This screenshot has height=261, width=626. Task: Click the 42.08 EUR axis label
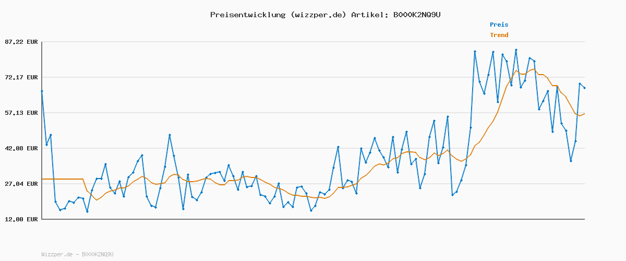click(x=22, y=148)
